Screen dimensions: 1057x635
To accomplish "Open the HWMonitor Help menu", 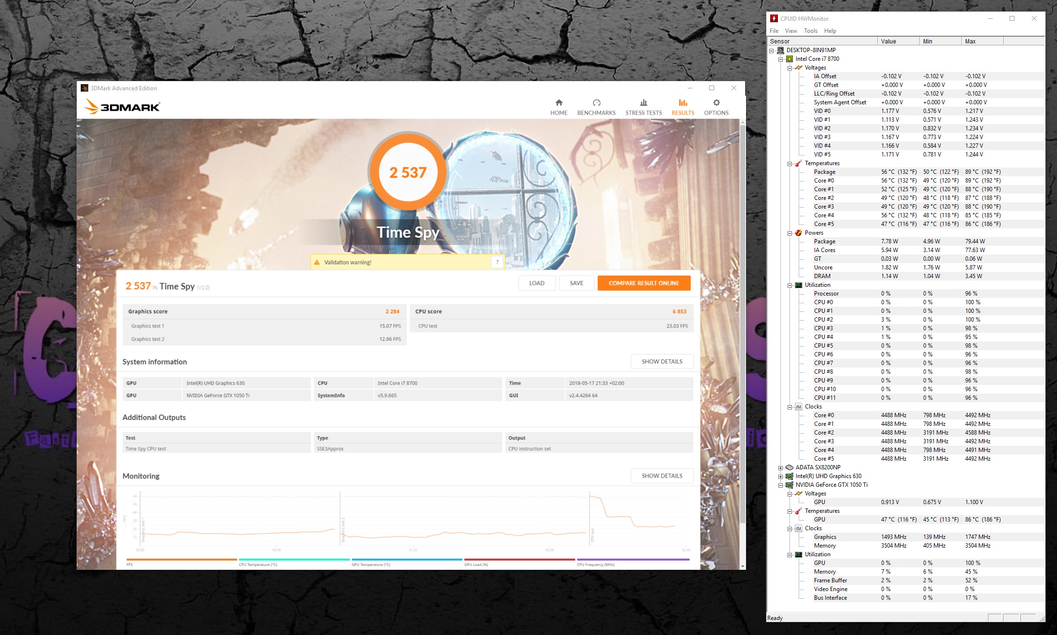I will pos(830,31).
